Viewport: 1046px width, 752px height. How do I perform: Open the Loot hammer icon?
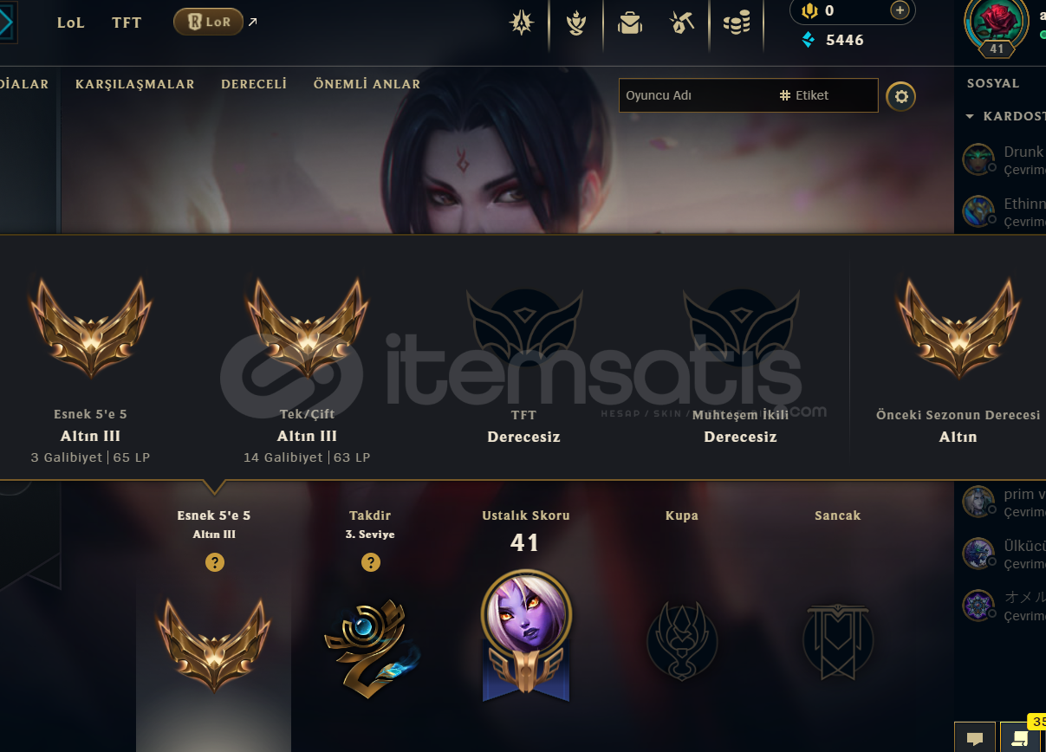[x=683, y=23]
